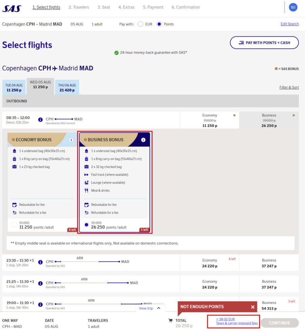Click the SAS logo
This screenshot has width=305, height=334.
(12, 8)
